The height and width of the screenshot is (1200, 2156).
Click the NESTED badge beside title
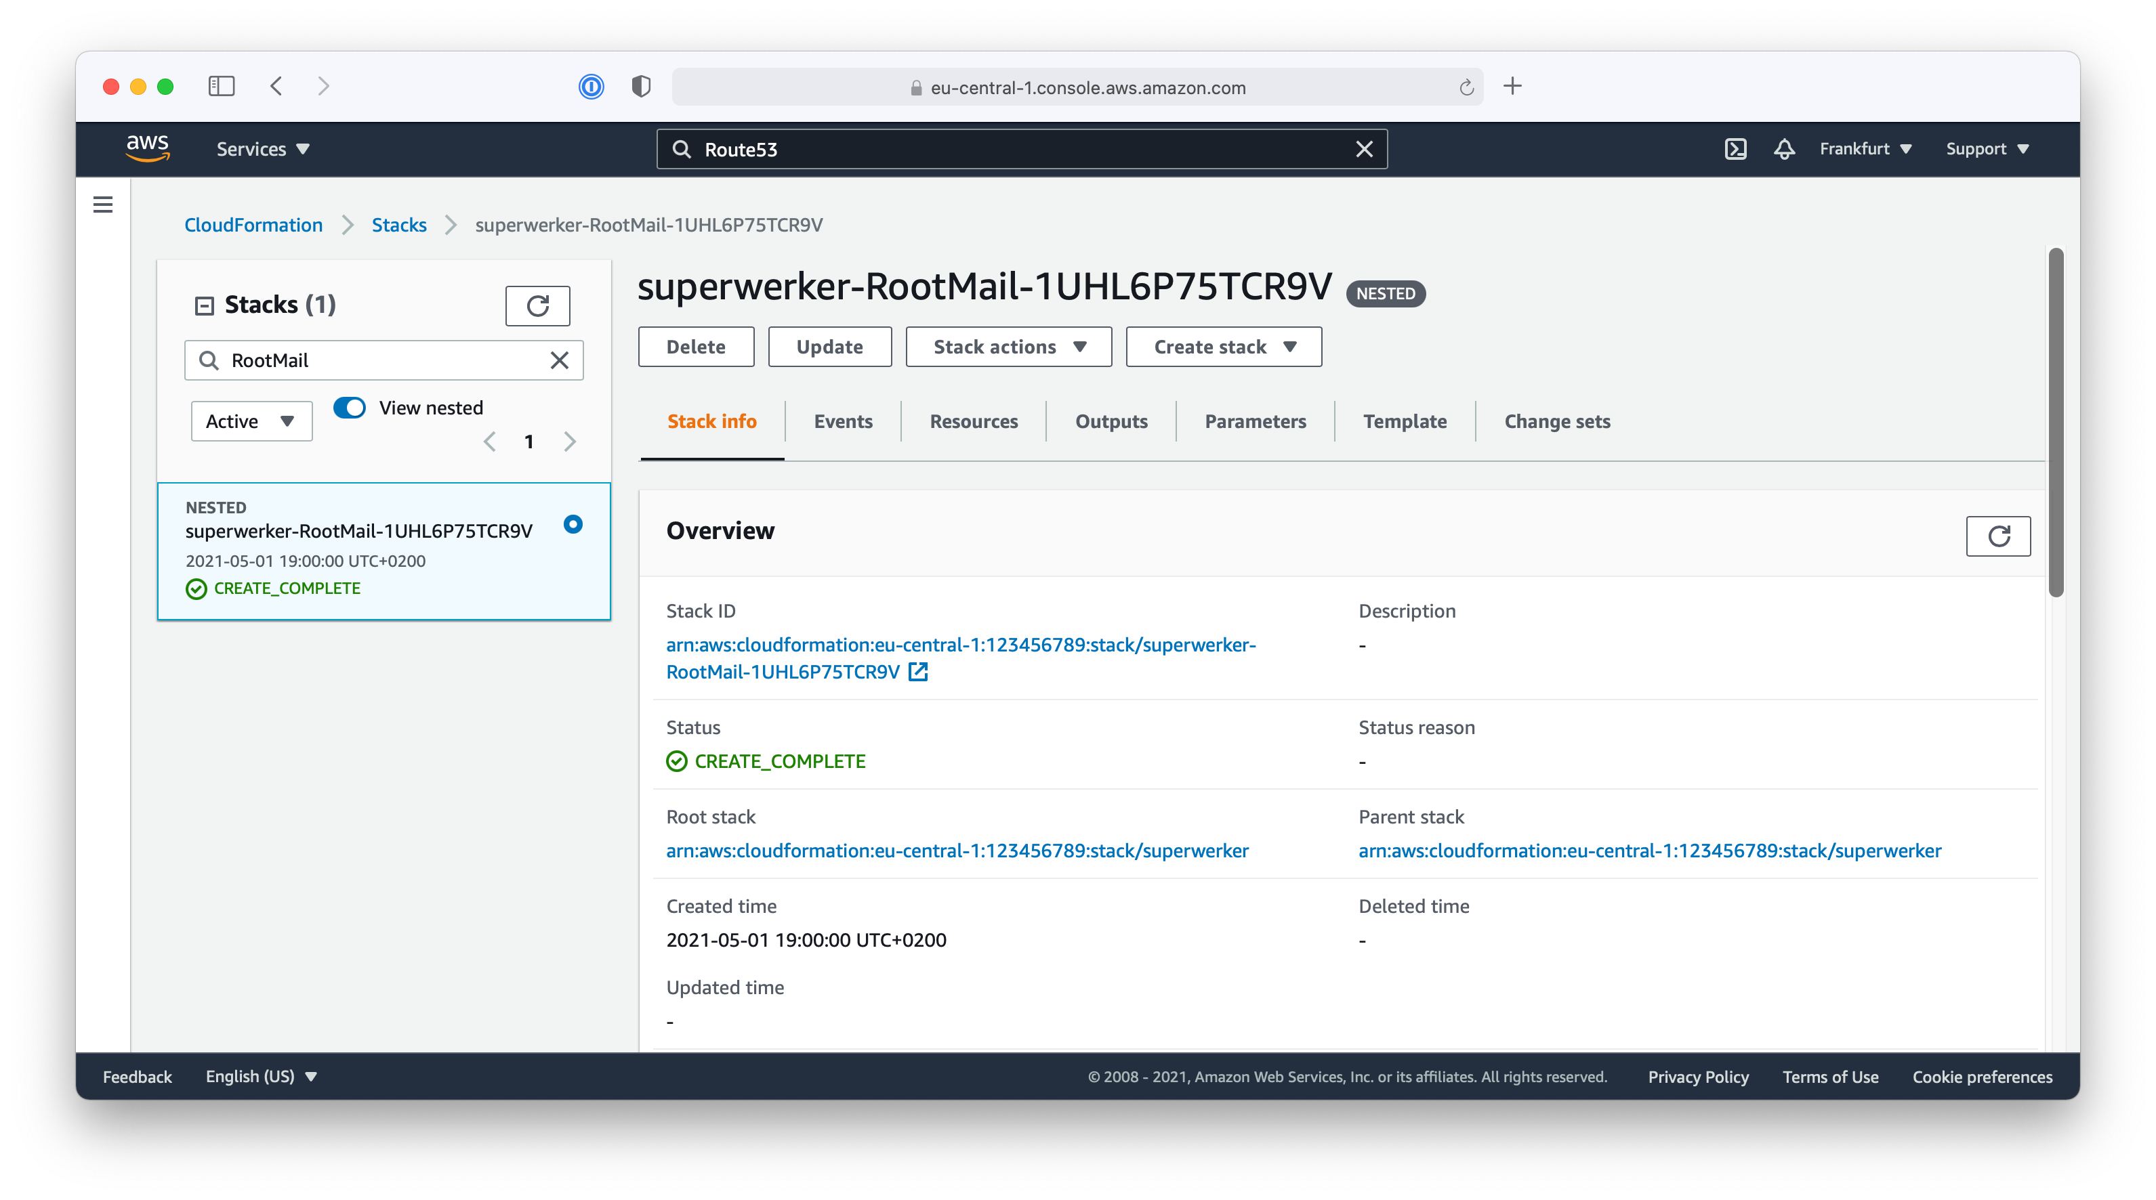pos(1385,293)
